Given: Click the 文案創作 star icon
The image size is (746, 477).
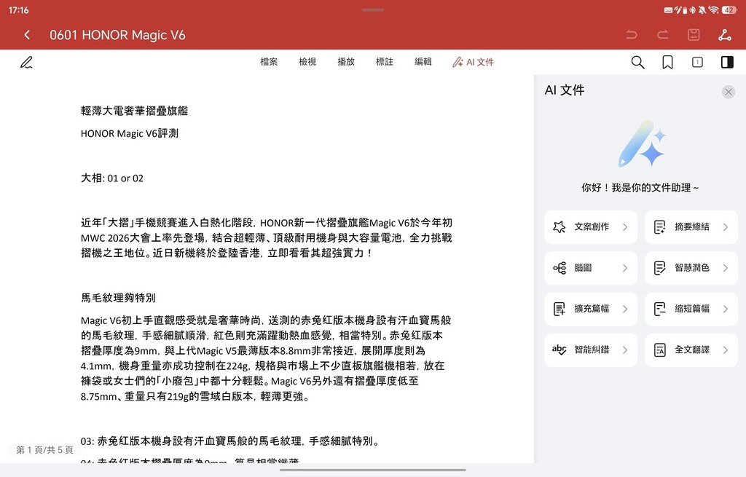Looking at the screenshot, I should tap(559, 227).
